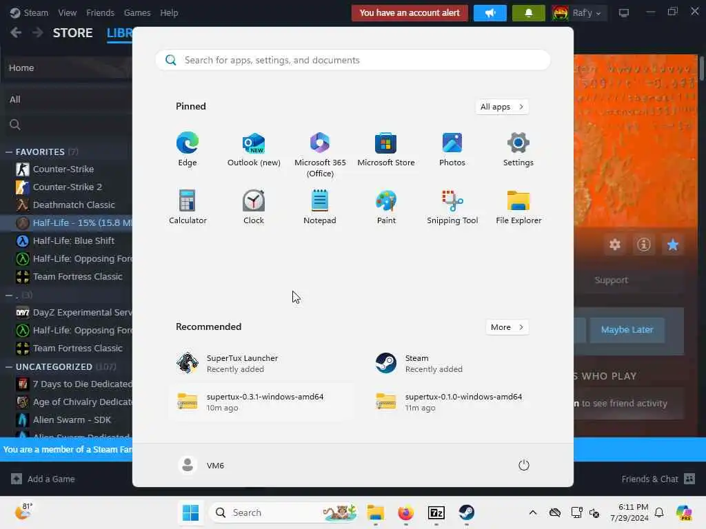The height and width of the screenshot is (529, 706).
Task: Launch Paint from pinned apps
Action: pyautogui.click(x=386, y=207)
